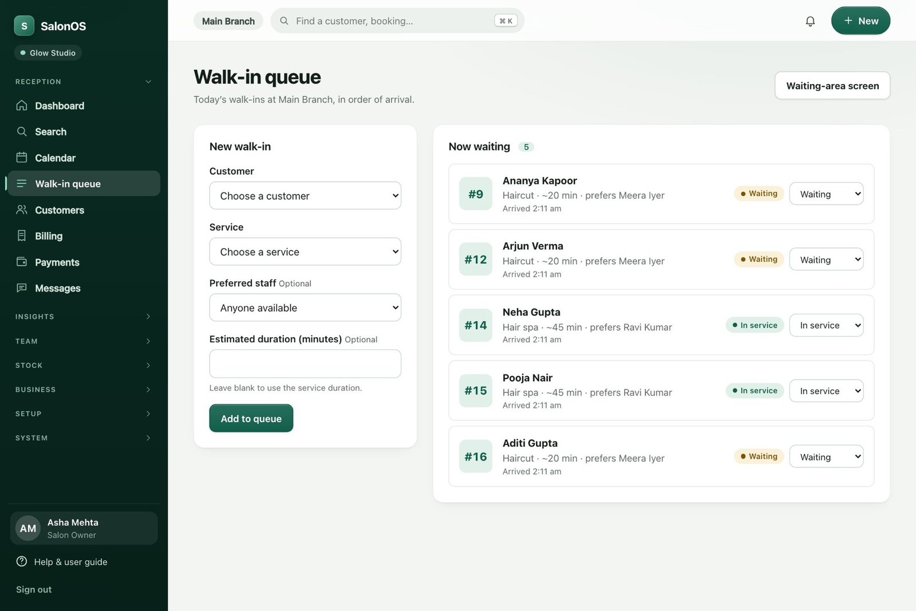This screenshot has height=611, width=916.
Task: Change Ananya Kapoor's status dropdown
Action: [826, 194]
